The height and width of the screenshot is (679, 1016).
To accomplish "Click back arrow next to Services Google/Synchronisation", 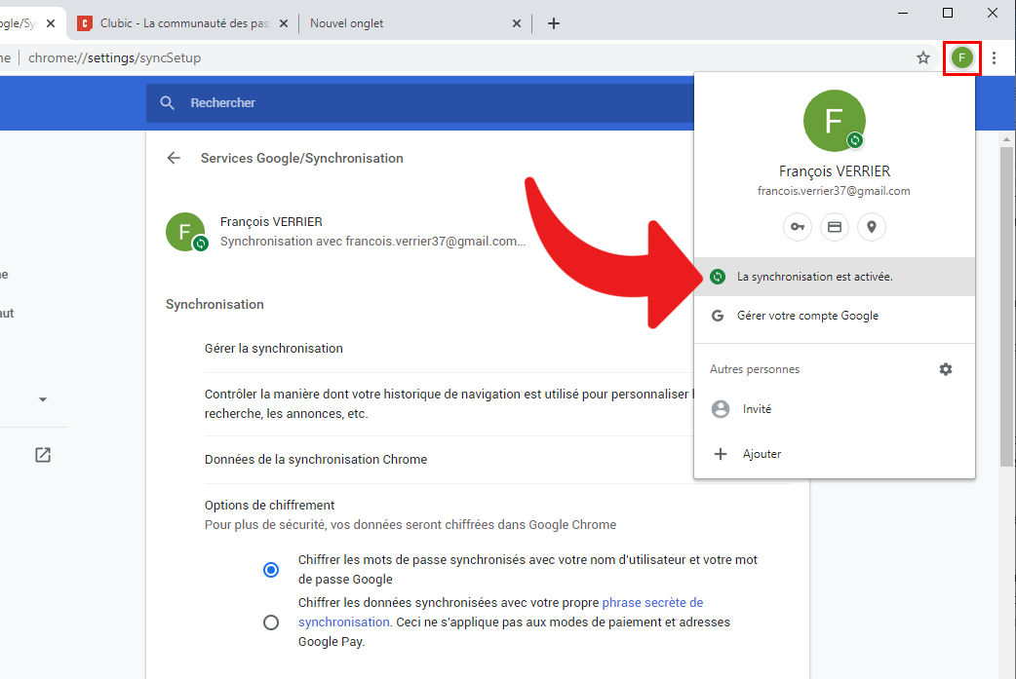I will 174,158.
